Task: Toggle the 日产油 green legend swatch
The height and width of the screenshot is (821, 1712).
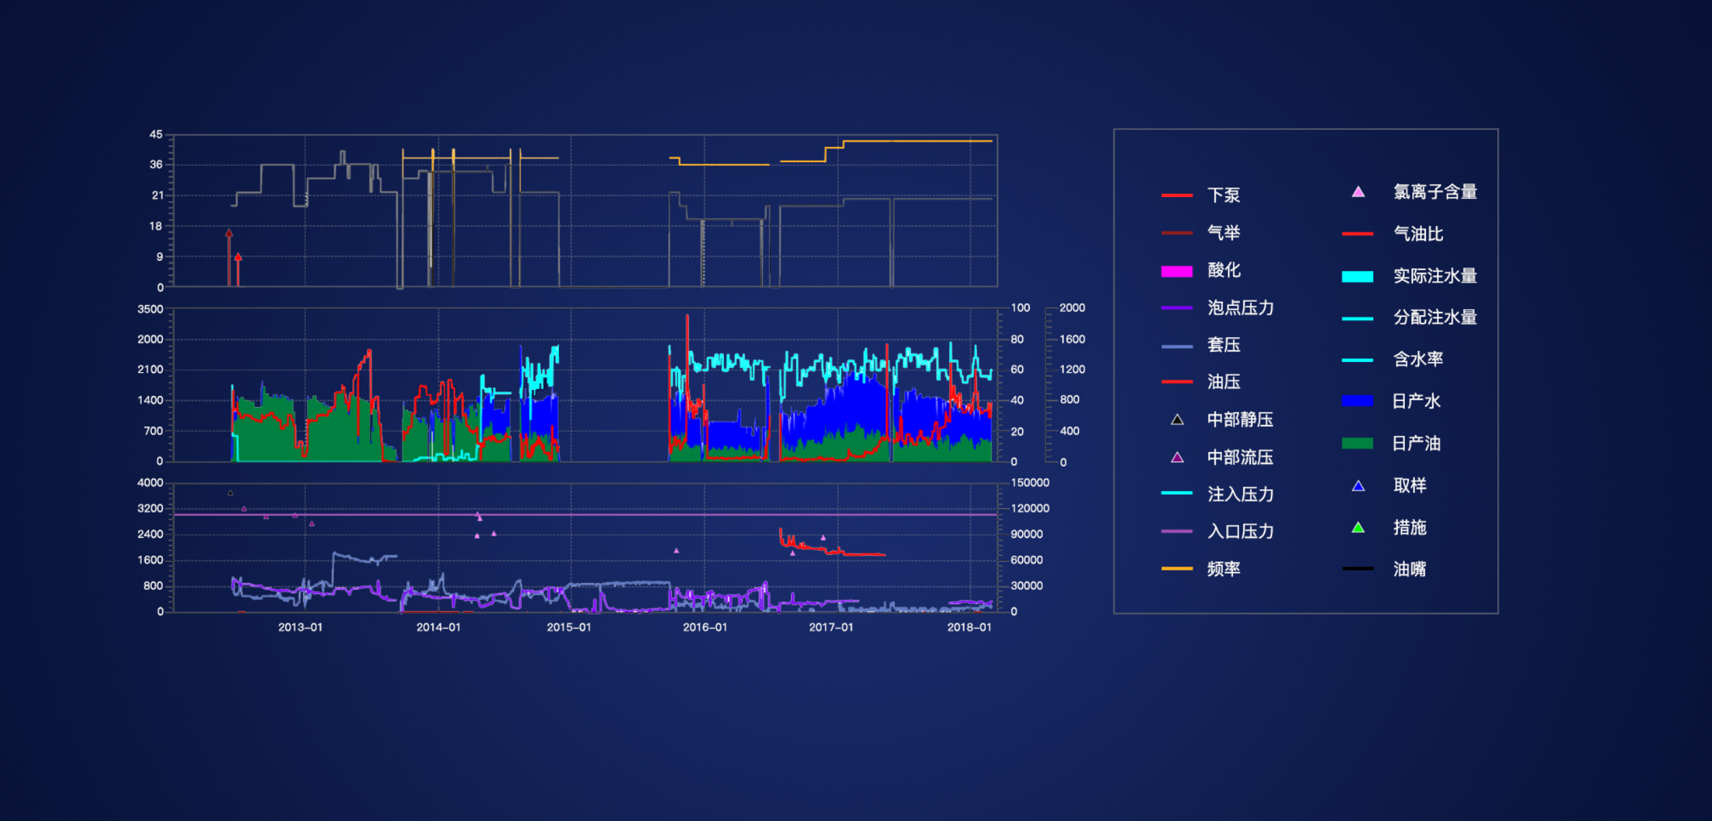Action: click(x=1358, y=443)
